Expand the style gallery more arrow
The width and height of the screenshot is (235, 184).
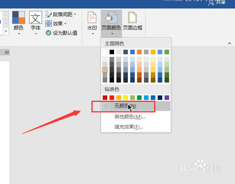[6, 32]
